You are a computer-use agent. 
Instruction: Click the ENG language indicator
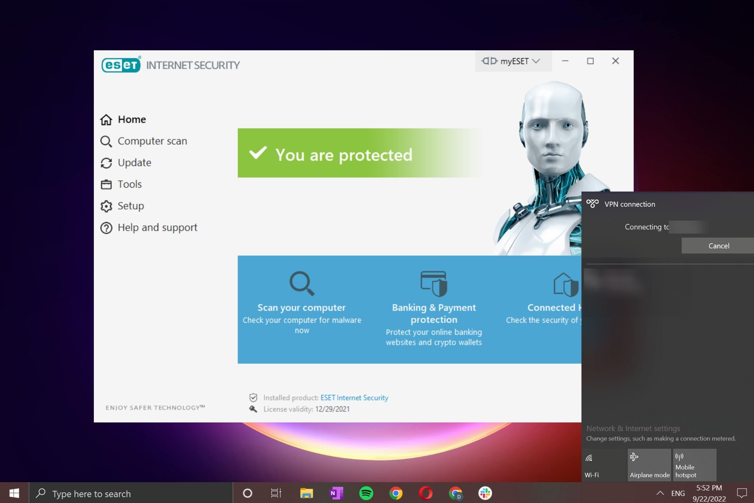coord(678,494)
